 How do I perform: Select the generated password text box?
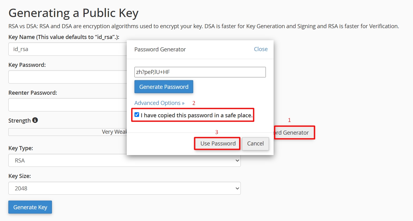pos(200,72)
